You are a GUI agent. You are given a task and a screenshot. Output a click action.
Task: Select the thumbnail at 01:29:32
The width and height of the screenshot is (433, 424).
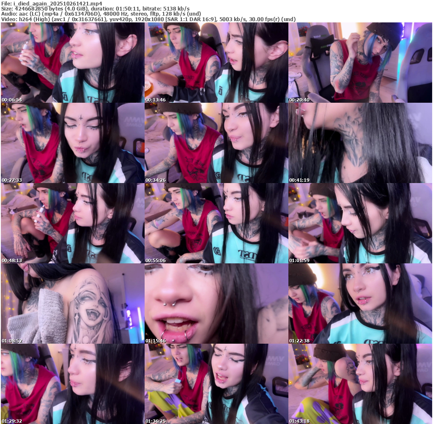[73, 384]
